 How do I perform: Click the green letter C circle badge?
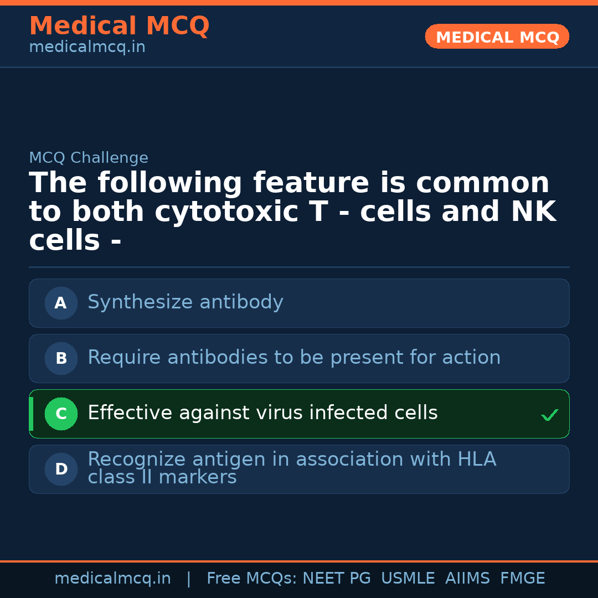point(61,414)
